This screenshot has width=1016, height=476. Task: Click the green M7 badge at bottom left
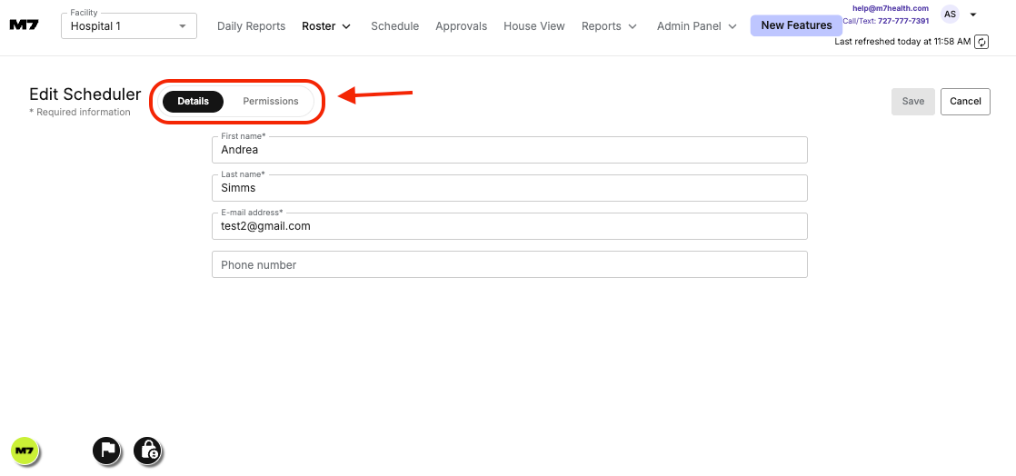point(24,450)
